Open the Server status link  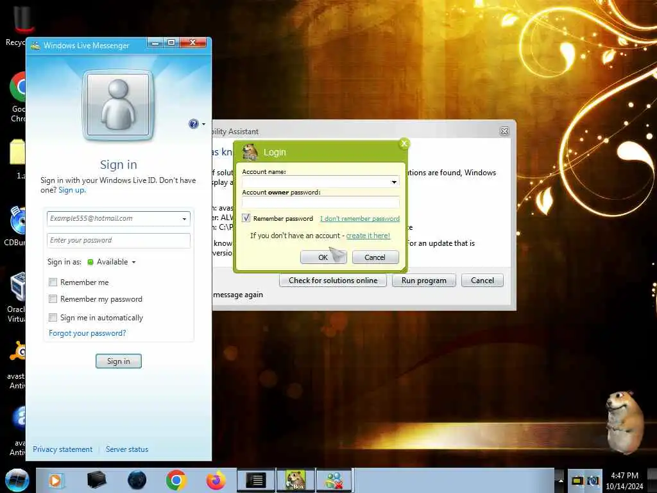tap(127, 449)
